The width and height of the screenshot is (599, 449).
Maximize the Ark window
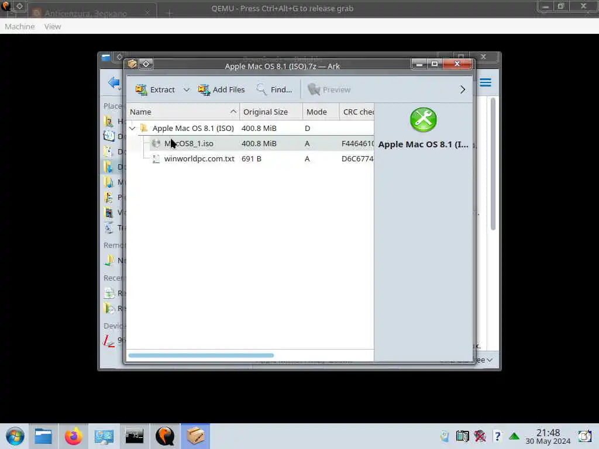pyautogui.click(x=435, y=64)
